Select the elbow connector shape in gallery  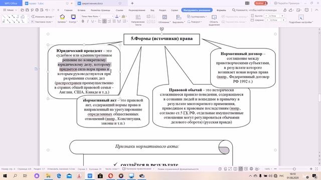coord(23,21)
